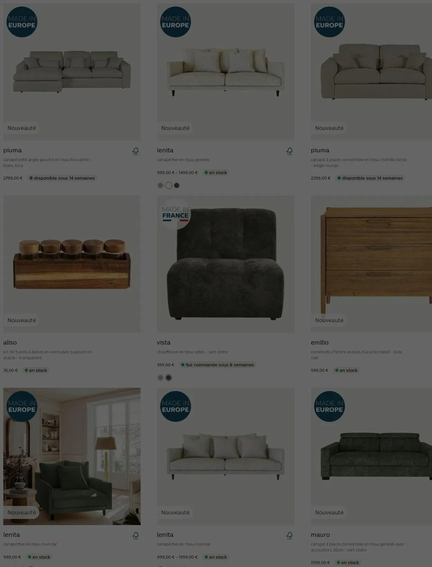Click Made in Europe badge on lenita armchair photo

22,406
